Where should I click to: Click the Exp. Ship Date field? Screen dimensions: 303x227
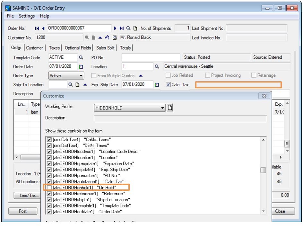138,85
